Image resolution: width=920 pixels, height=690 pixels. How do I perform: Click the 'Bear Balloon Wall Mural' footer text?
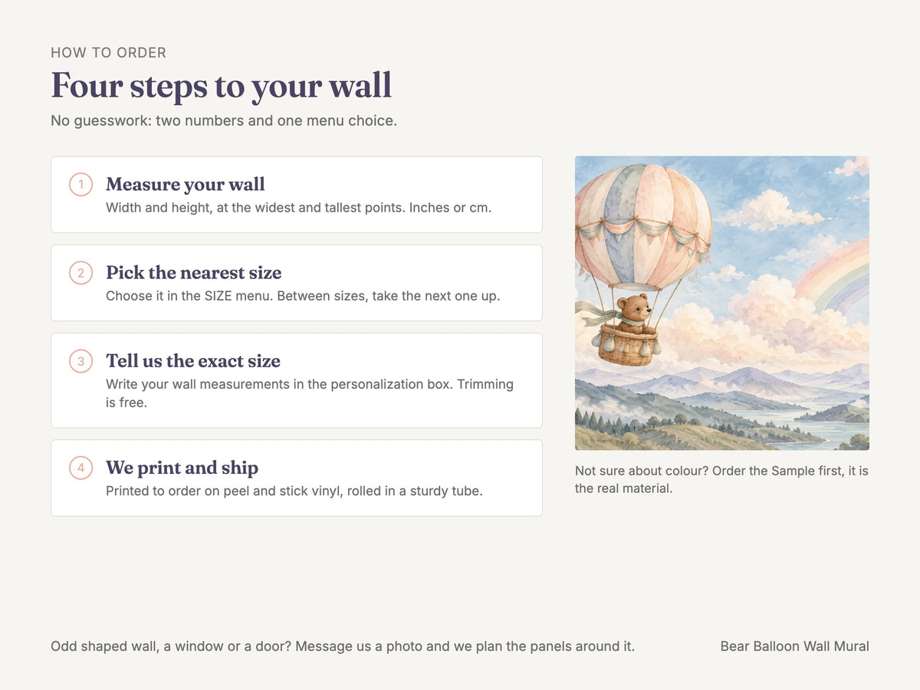[795, 646]
